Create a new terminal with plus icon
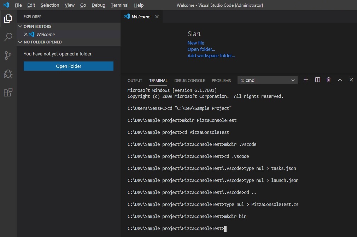 pos(306,80)
